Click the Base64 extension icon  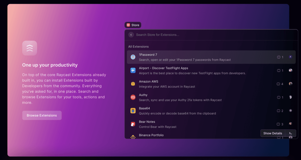pyautogui.click(x=133, y=110)
